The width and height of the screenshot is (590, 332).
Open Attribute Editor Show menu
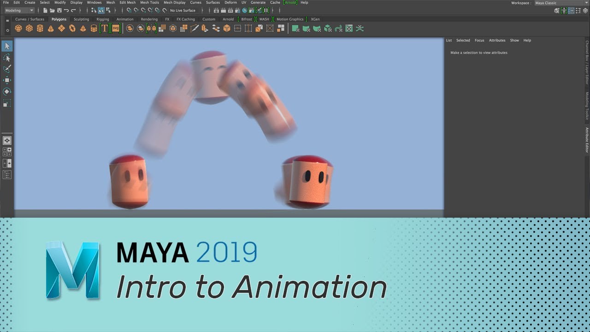pyautogui.click(x=514, y=41)
